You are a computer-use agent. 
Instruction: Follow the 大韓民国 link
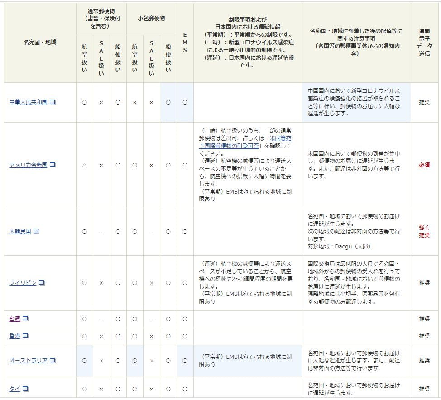pos(20,231)
